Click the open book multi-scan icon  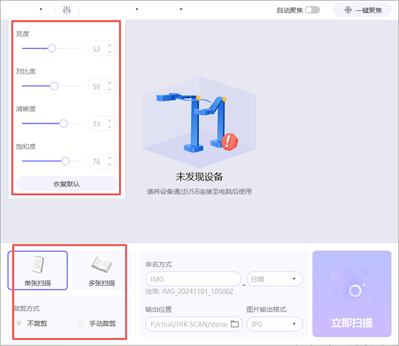tap(102, 264)
